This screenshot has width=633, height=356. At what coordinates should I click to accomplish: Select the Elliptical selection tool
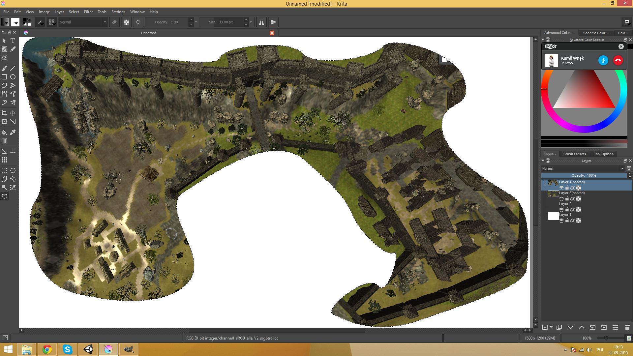tap(13, 170)
